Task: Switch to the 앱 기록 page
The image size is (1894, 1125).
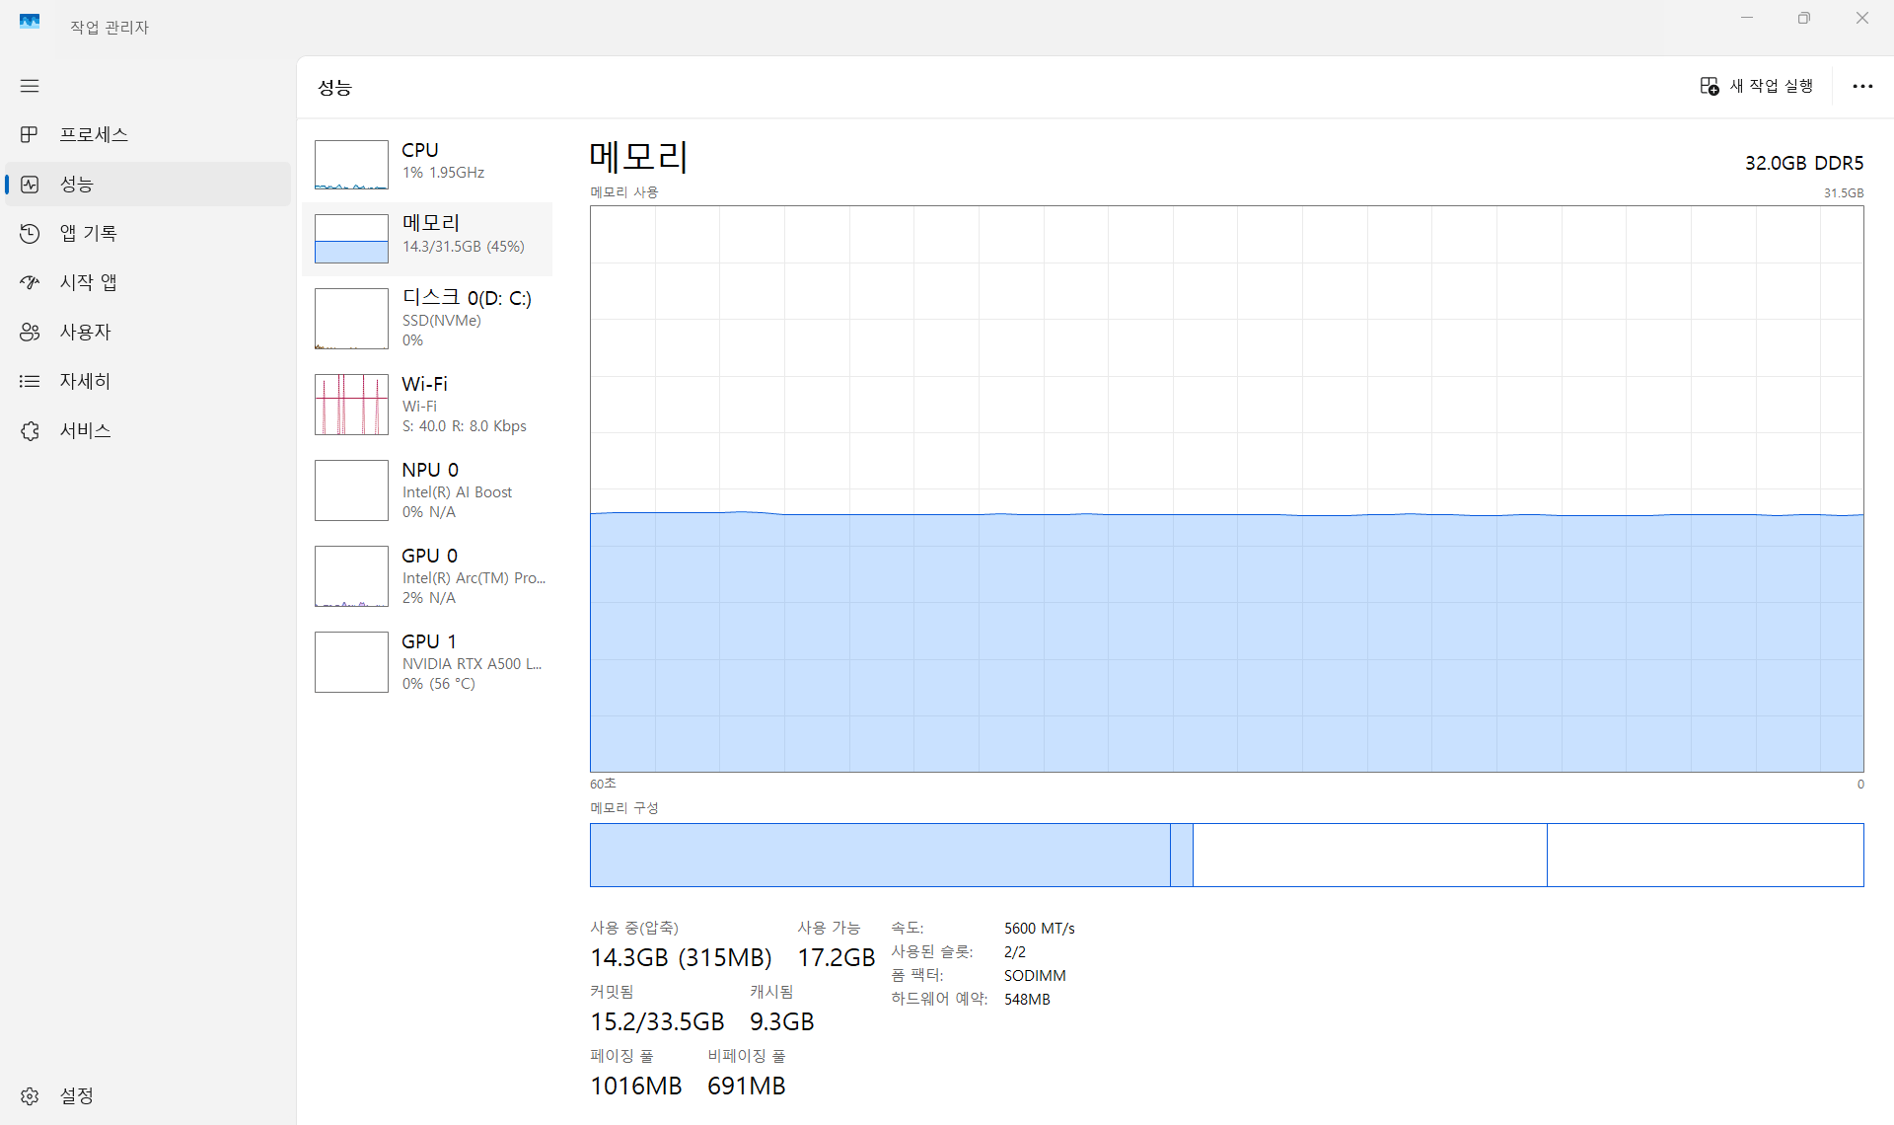Action: point(148,233)
